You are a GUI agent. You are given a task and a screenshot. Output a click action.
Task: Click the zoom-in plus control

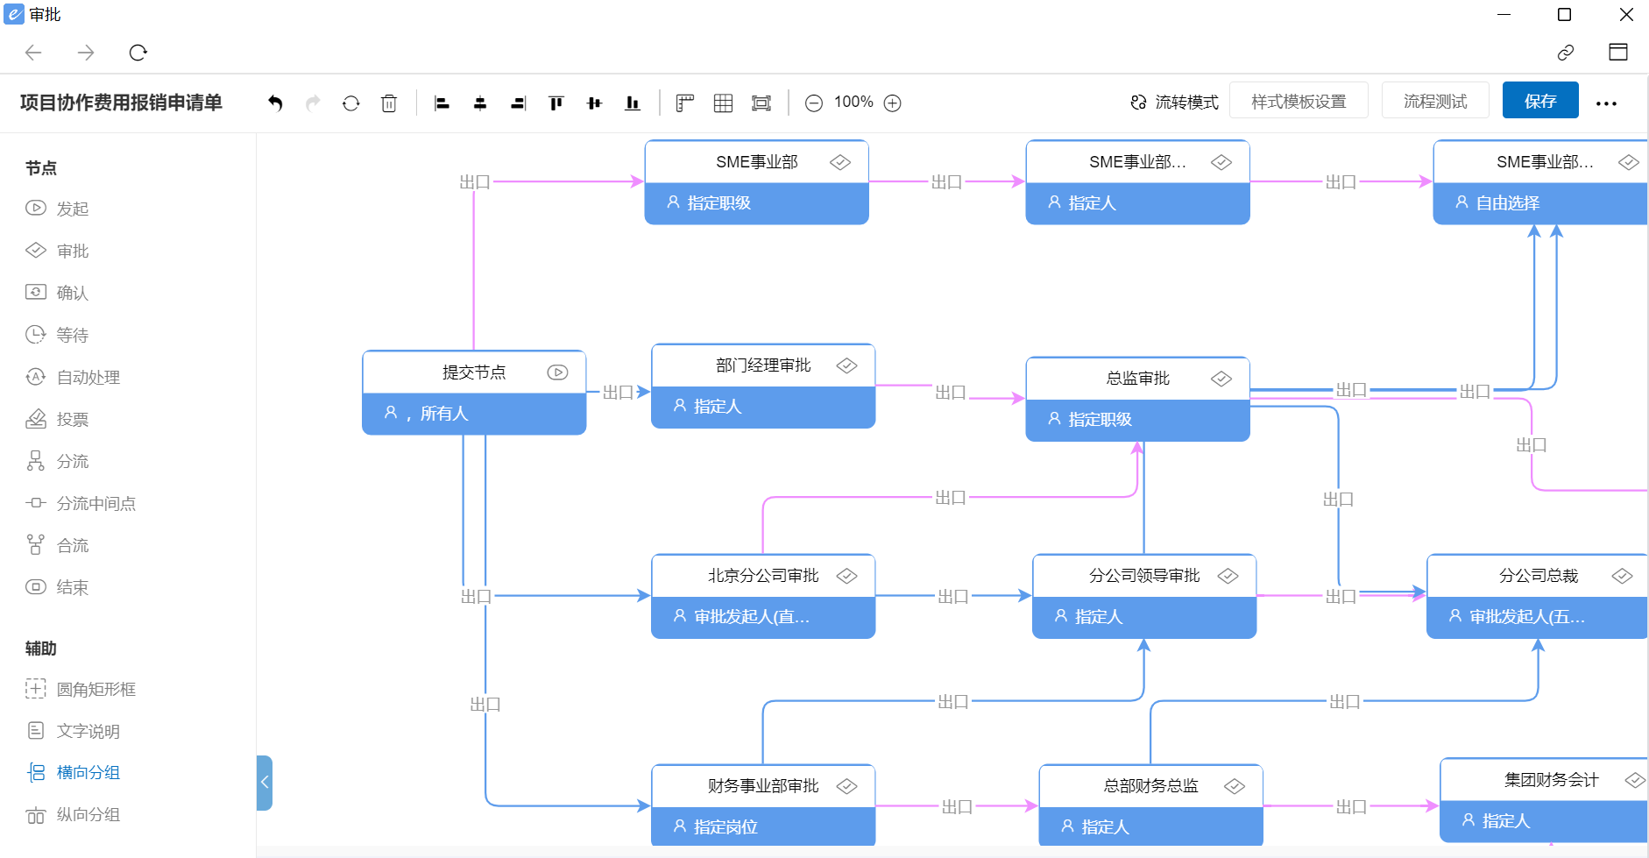pyautogui.click(x=892, y=103)
